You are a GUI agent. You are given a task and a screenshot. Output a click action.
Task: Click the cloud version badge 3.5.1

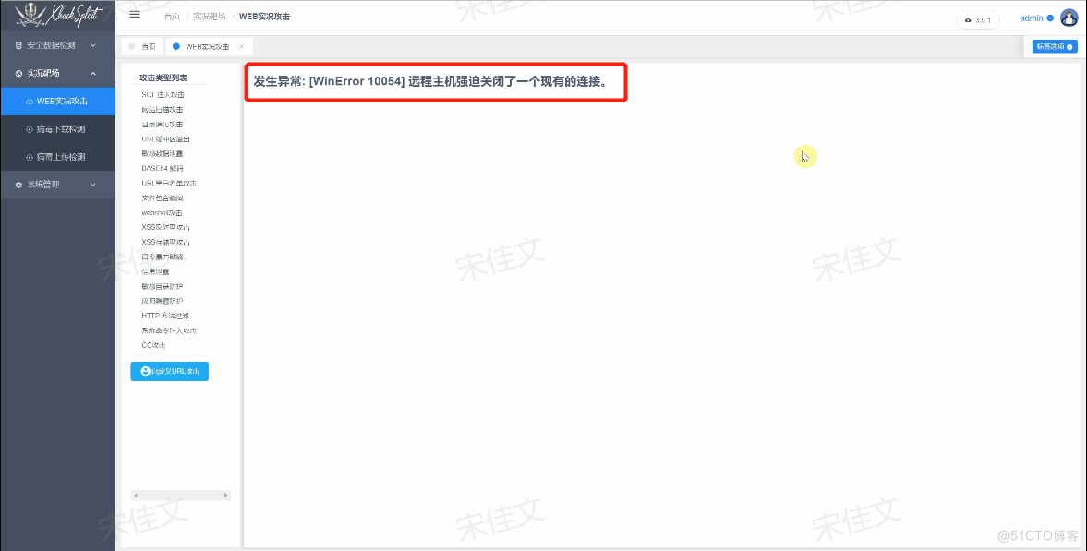tap(977, 18)
